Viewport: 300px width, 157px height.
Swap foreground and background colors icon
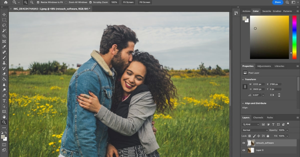pos(6,132)
